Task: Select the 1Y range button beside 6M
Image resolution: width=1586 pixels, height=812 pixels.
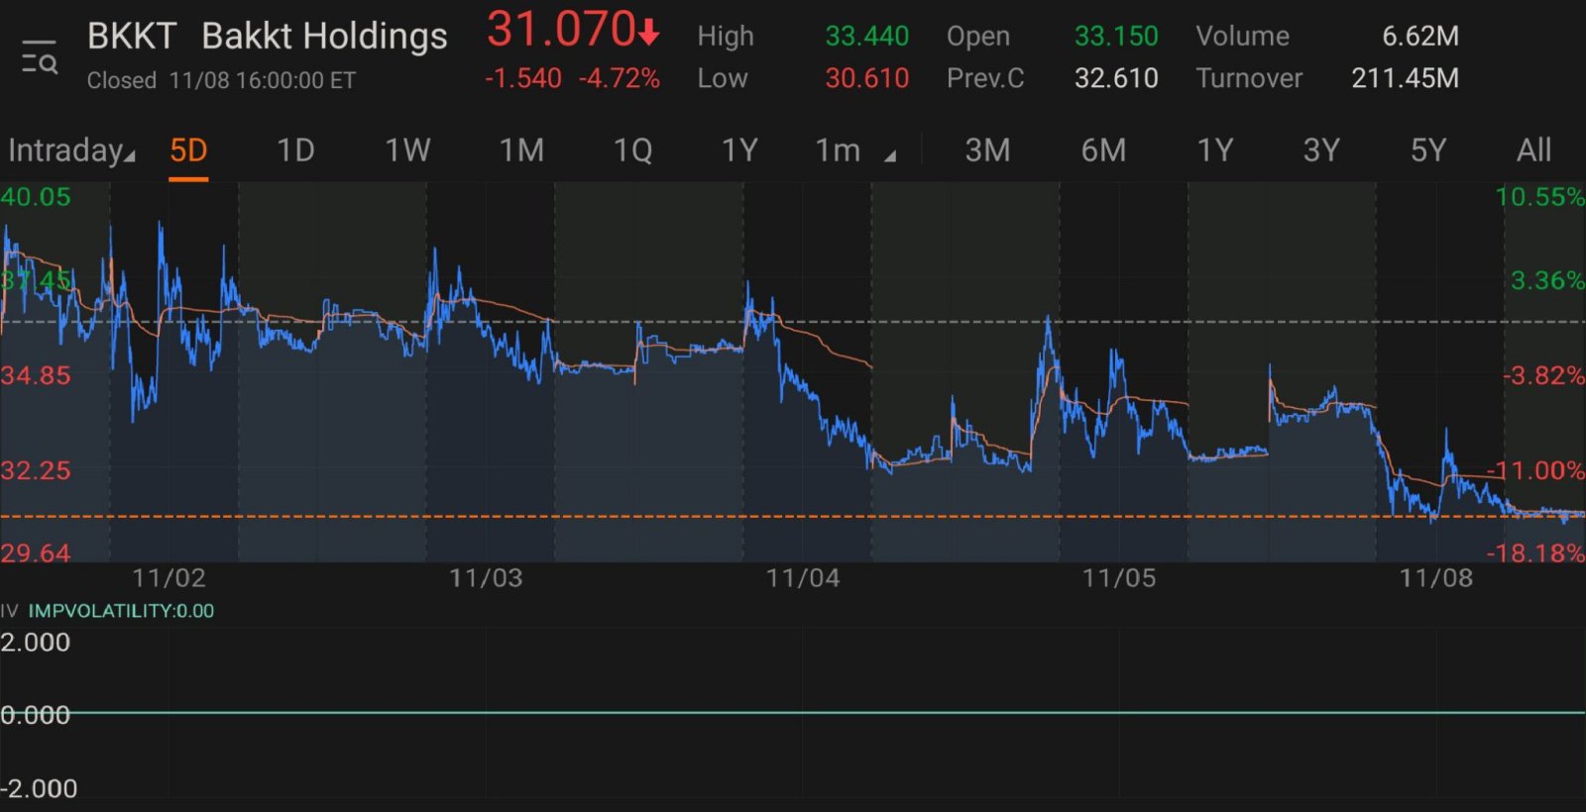Action: pyautogui.click(x=1215, y=151)
